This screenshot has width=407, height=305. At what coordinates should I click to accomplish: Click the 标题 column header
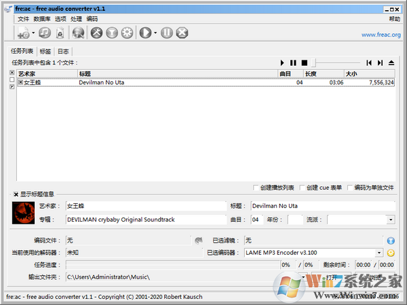click(x=85, y=73)
